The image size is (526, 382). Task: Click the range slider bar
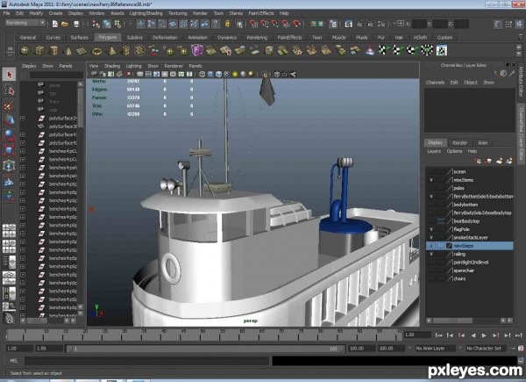206,349
